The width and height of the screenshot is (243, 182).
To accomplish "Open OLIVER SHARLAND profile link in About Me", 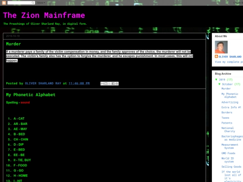I will (x=230, y=57).
